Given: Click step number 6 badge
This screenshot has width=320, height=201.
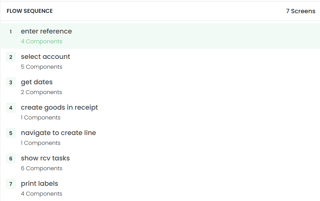Looking at the screenshot, I should pos(11,159).
